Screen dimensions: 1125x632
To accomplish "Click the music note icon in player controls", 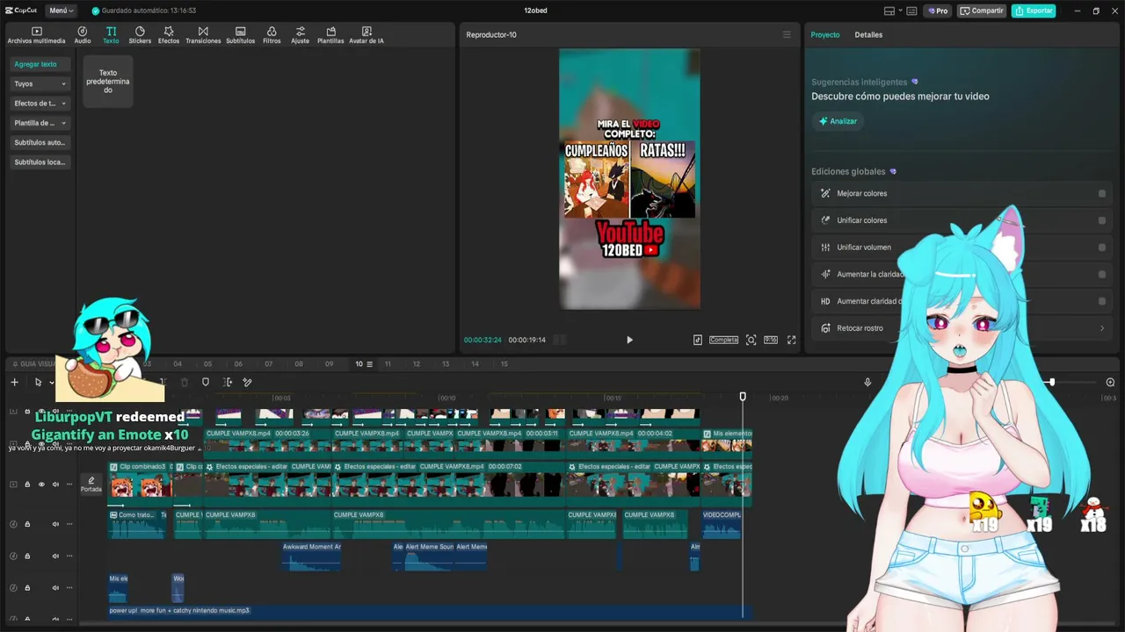I will coord(698,340).
